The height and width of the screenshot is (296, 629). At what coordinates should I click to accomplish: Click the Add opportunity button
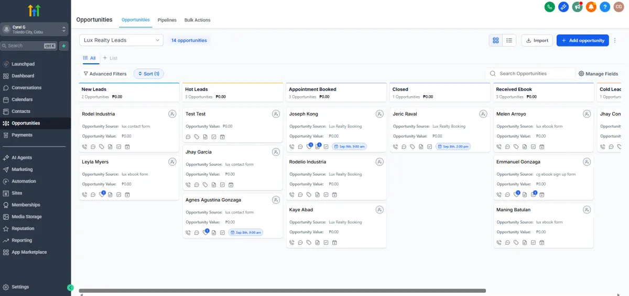582,40
